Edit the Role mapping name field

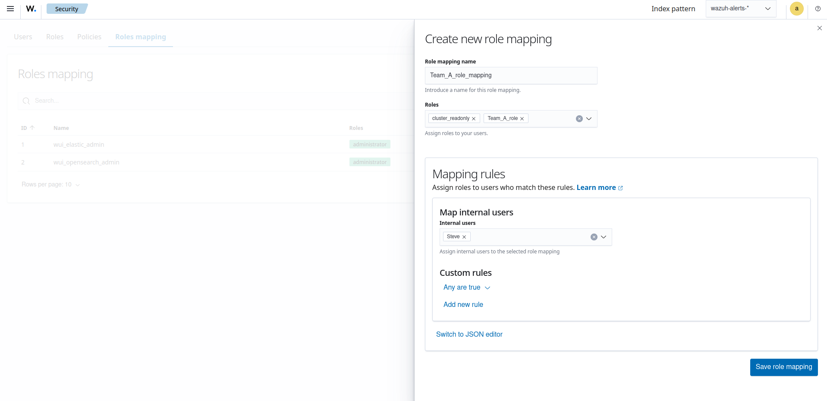[x=511, y=75]
